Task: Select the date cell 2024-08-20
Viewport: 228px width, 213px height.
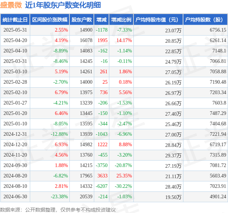Action: coord(15,176)
